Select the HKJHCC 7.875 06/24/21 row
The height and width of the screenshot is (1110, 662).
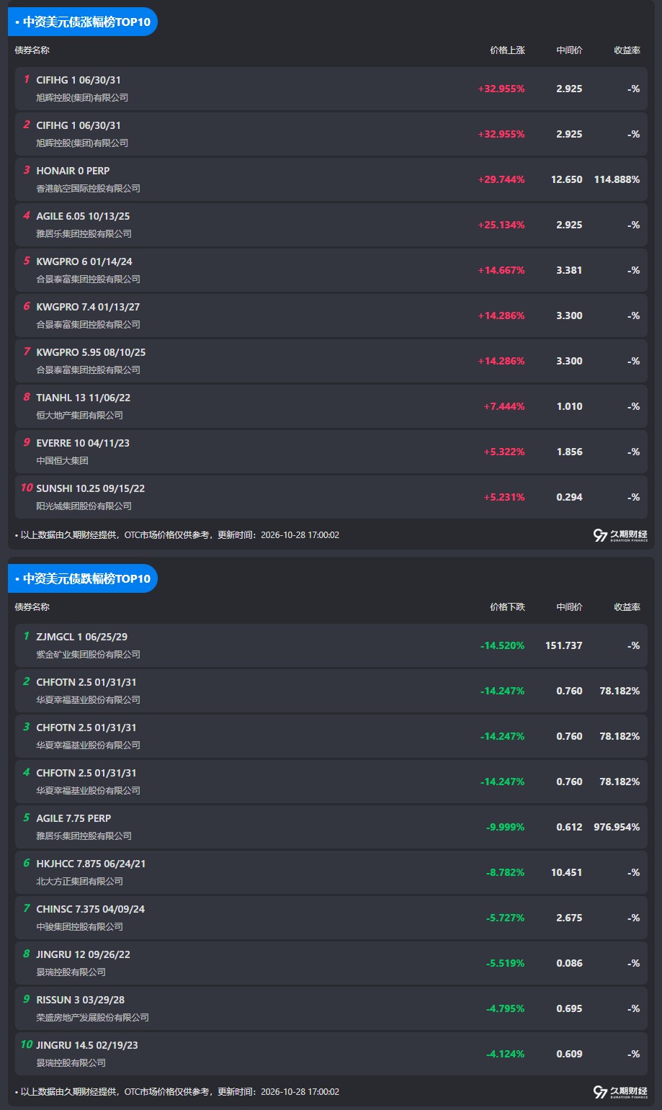331,872
